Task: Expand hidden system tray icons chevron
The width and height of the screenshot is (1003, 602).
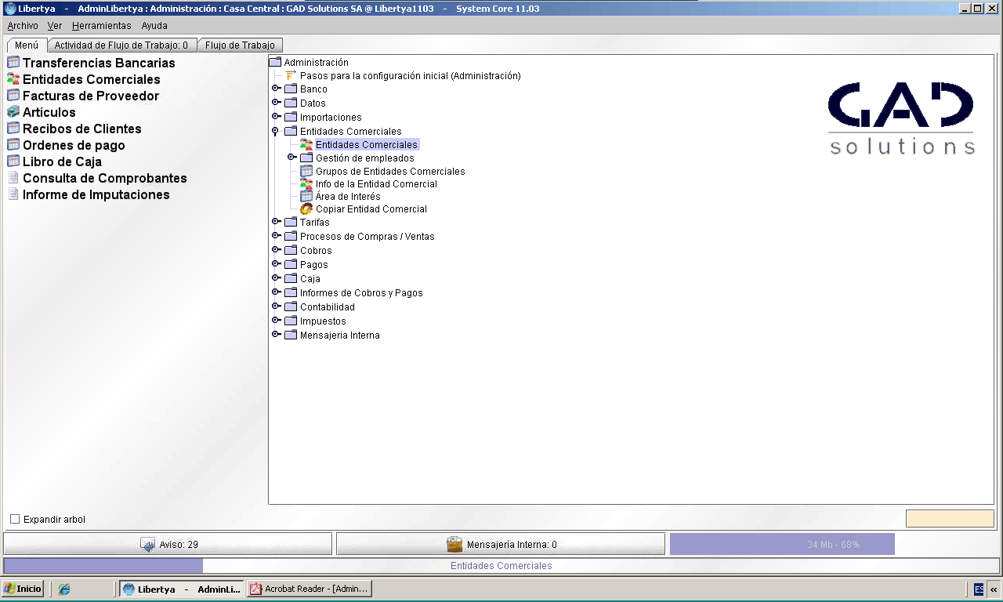Action: click(994, 589)
